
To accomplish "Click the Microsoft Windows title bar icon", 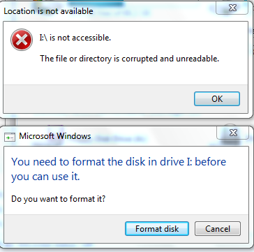I will [x=10, y=137].
